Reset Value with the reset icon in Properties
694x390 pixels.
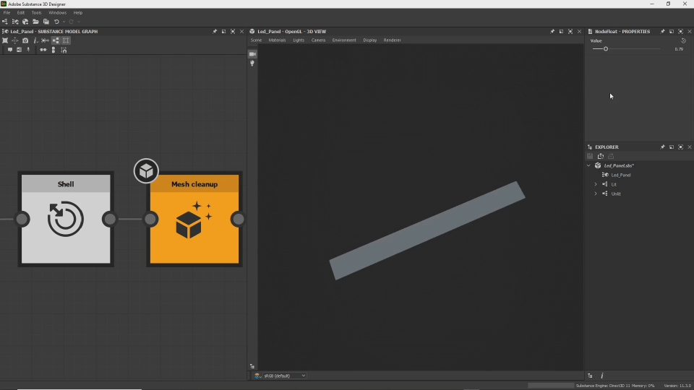[x=683, y=40]
